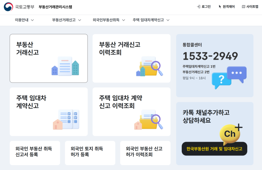Select the 주택 임대차 계약신고 card
Image resolution: width=262 pixels, height=170 pixels.
[48, 112]
